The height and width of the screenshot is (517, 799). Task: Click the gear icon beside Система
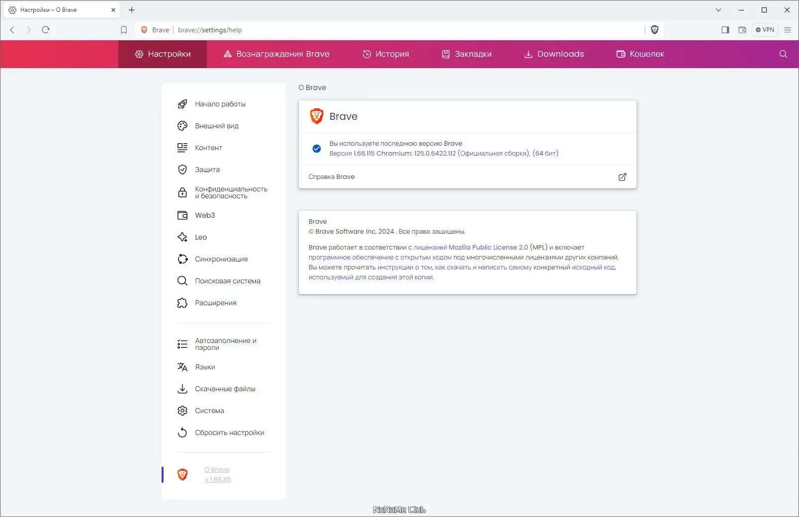tap(182, 411)
